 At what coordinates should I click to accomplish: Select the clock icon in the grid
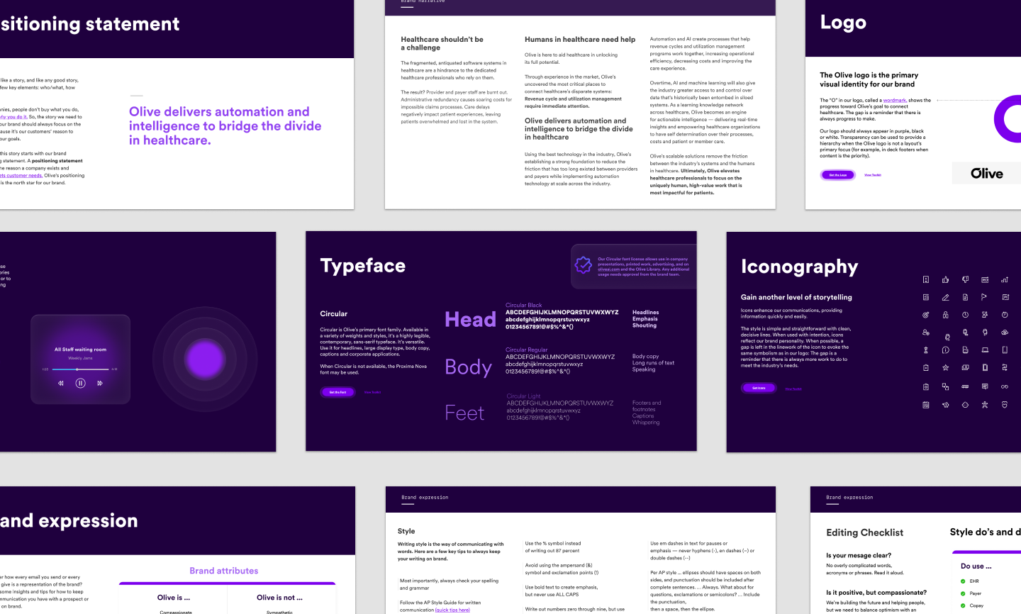966,315
